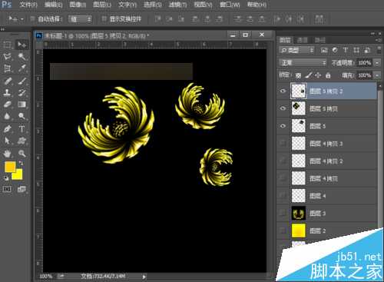384x282 pixels.
Task: Hide layer 图层 5
Action: click(283, 126)
